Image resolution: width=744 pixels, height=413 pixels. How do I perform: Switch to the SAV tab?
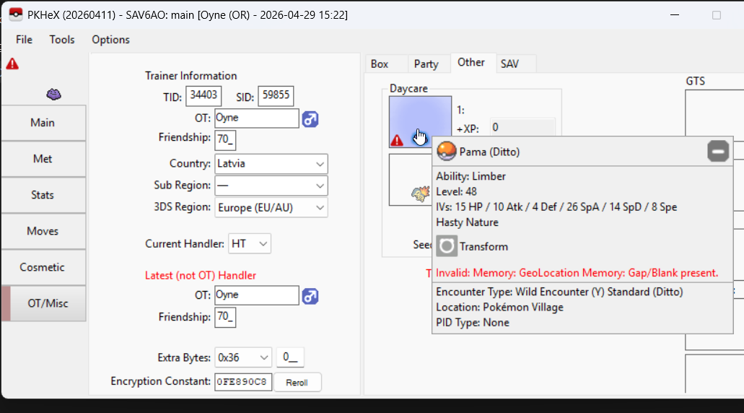[x=509, y=64]
